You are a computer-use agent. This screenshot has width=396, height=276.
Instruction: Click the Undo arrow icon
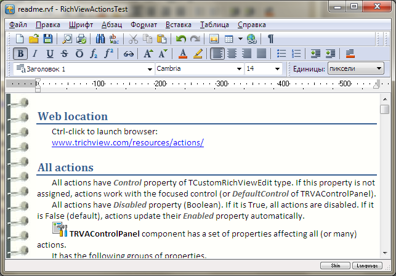pyautogui.click(x=180, y=39)
